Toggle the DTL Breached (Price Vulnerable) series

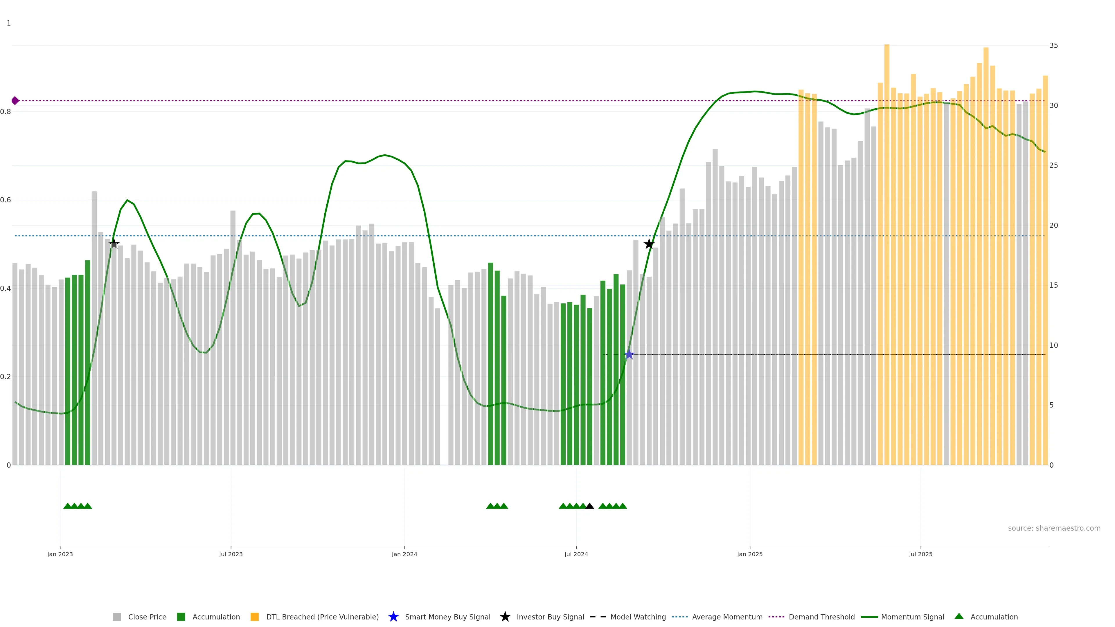point(322,617)
